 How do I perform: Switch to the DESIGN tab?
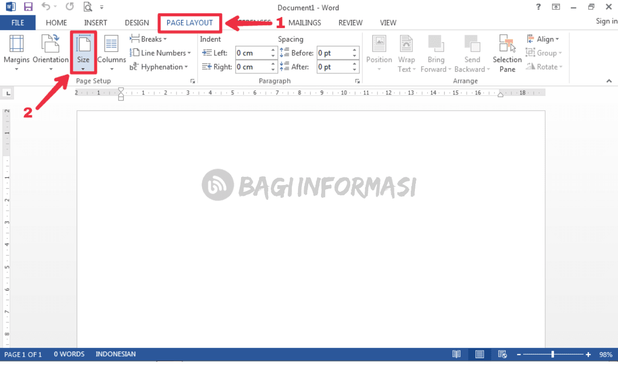pos(137,23)
